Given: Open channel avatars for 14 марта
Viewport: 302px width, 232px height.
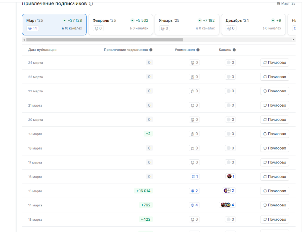Looking at the screenshot, I should (226, 205).
